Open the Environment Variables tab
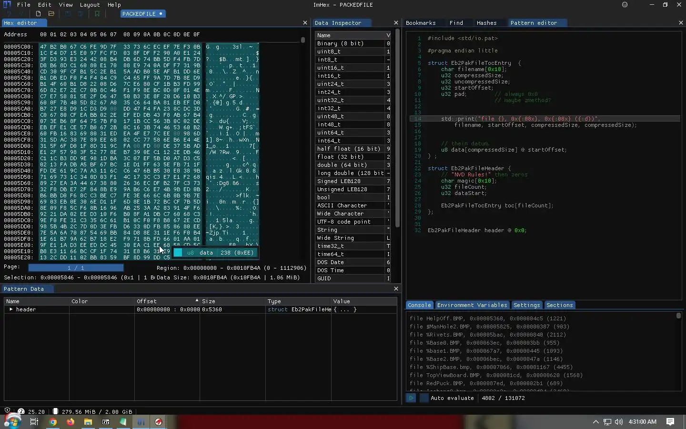The image size is (686, 429). tap(472, 305)
